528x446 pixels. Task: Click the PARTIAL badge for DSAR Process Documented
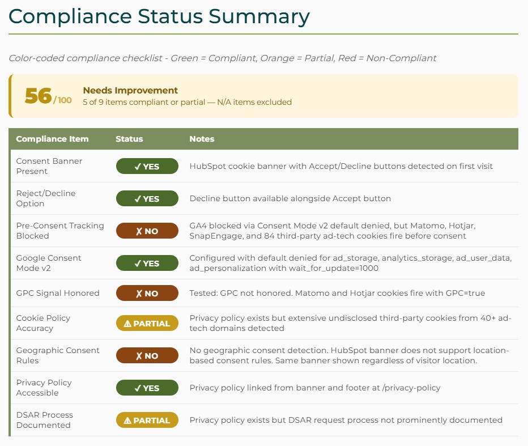tap(147, 420)
